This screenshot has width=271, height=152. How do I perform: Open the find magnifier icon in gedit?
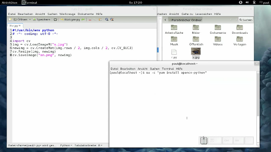pyautogui.click(x=107, y=20)
